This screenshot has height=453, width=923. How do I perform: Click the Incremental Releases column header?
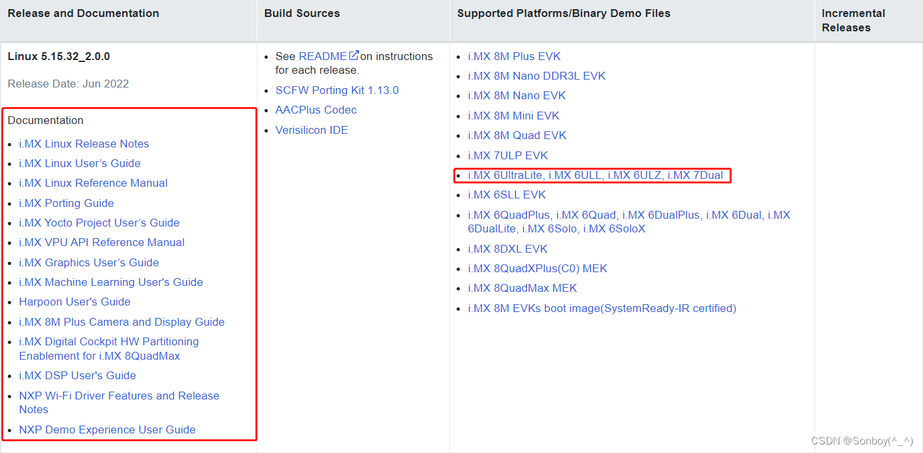[x=854, y=20]
